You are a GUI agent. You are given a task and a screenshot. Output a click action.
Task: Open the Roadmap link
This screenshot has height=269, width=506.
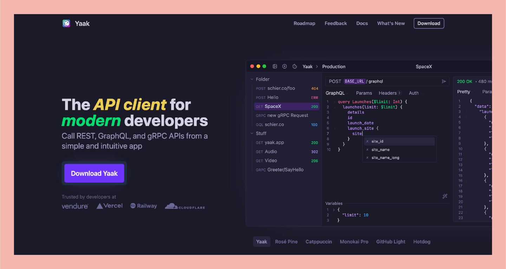click(x=304, y=24)
